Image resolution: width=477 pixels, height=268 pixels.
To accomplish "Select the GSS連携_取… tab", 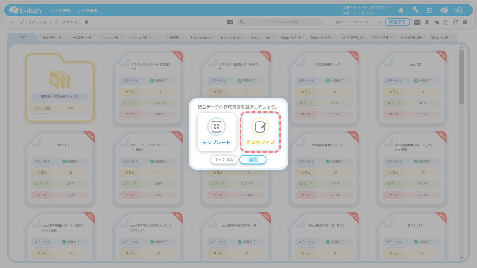I will [413, 38].
